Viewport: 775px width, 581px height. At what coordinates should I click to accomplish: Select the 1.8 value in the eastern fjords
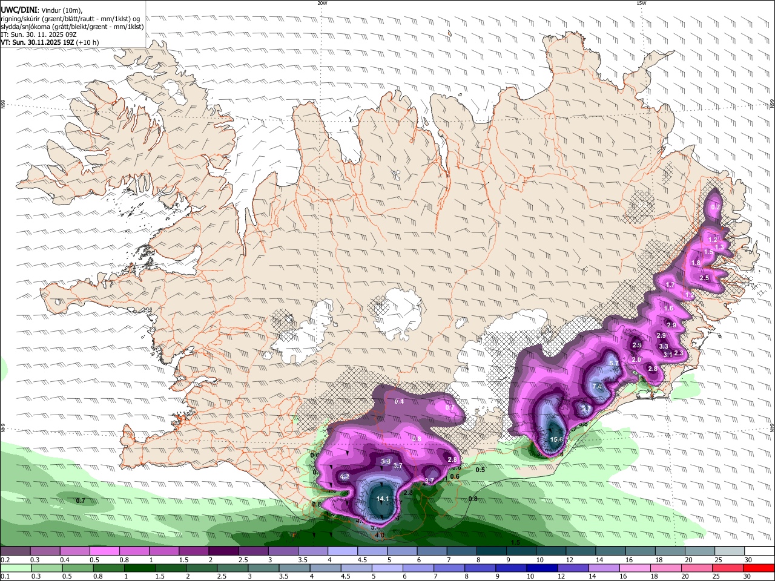pos(696,263)
